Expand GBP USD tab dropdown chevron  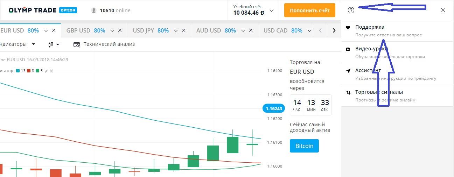tap(112, 31)
